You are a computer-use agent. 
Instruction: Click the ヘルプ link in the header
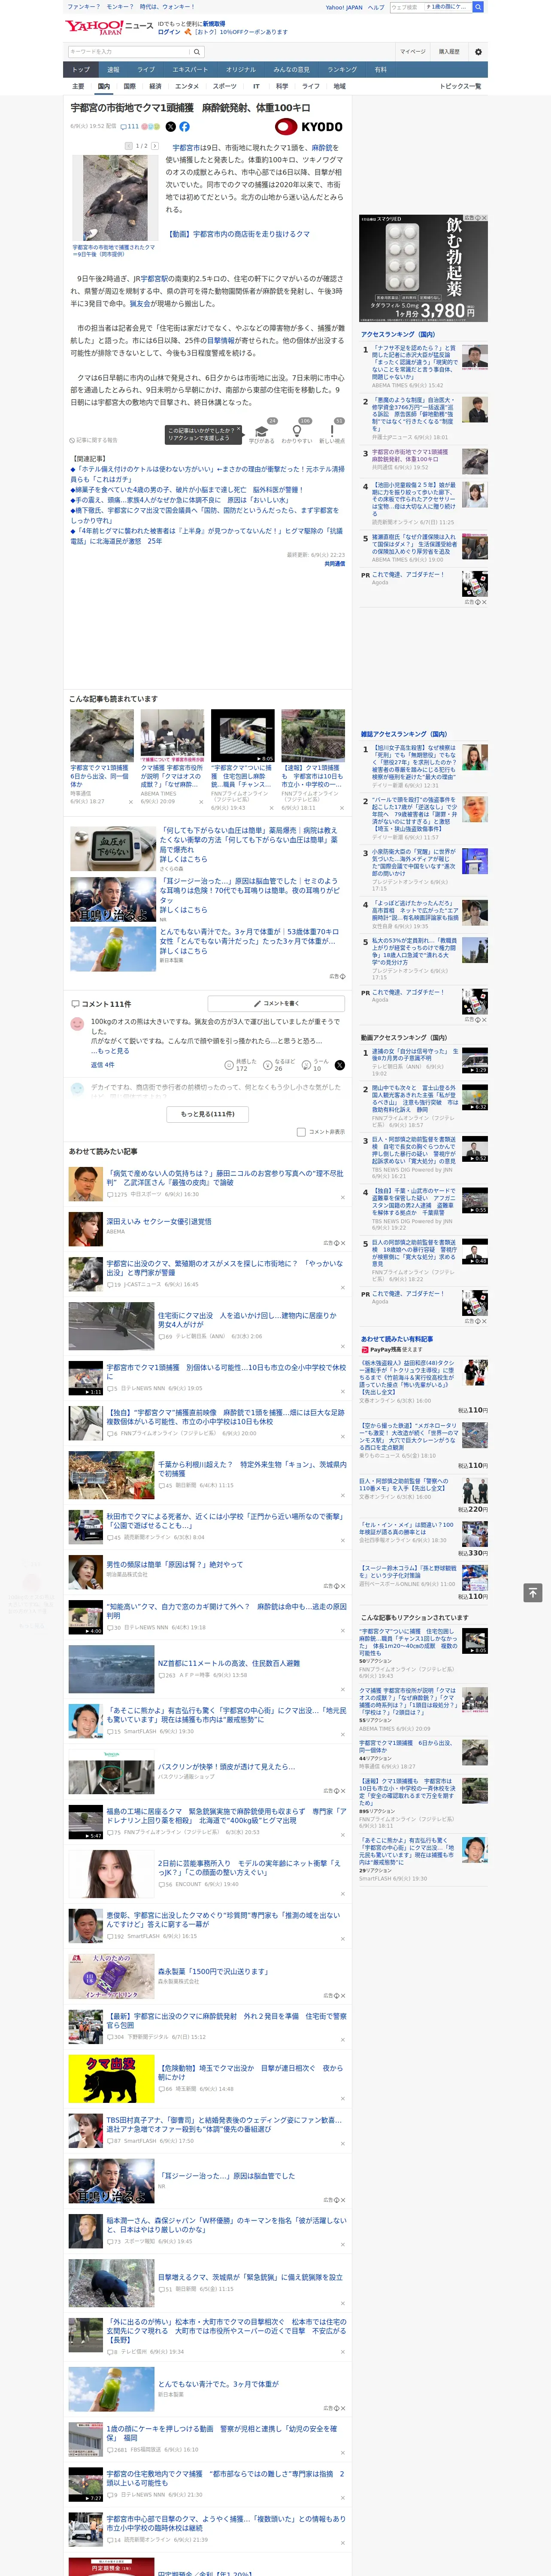pyautogui.click(x=376, y=7)
